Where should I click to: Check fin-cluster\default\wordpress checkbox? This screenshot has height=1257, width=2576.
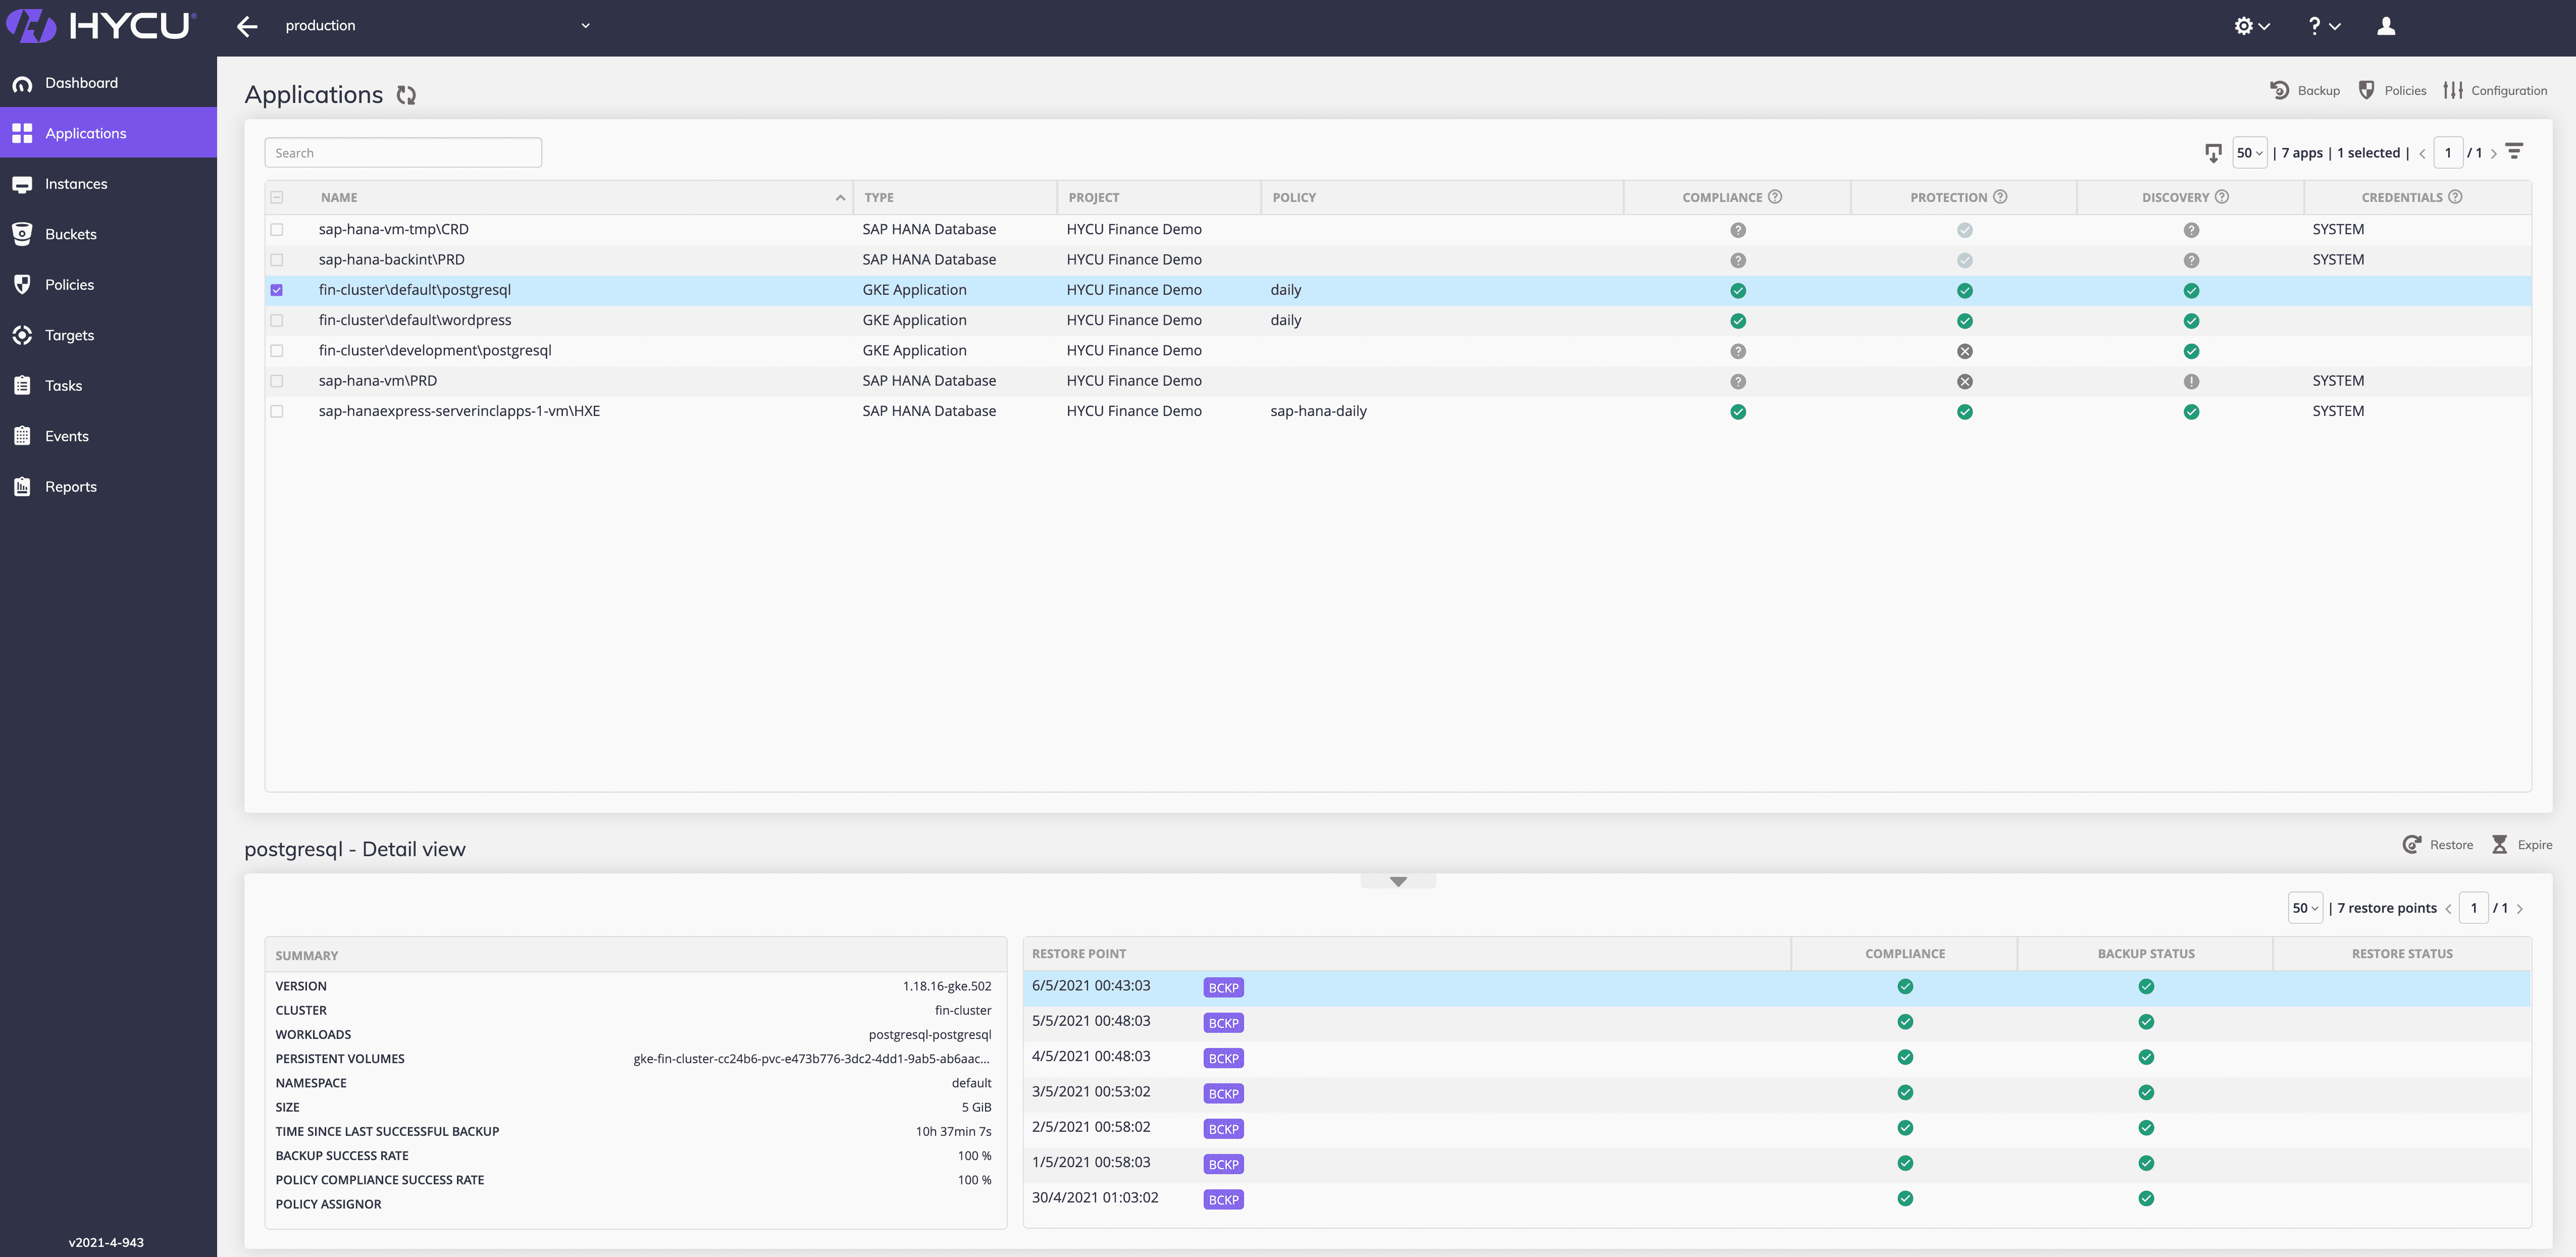277,320
